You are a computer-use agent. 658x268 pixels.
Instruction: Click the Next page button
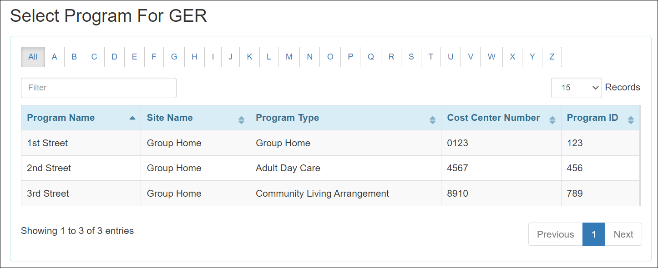pos(623,234)
